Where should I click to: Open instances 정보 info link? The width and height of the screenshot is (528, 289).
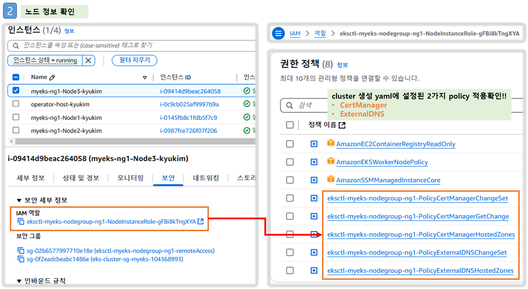tap(69, 31)
